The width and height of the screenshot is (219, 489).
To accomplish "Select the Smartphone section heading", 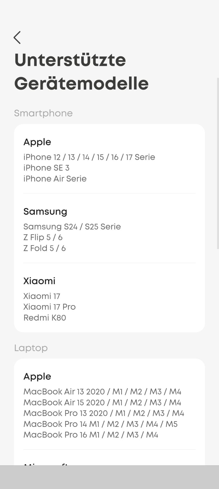I will coord(43,113).
